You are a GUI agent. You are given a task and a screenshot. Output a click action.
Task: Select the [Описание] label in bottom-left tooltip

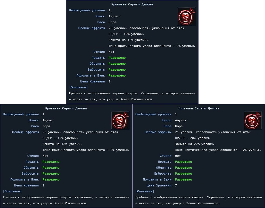coord(12,192)
